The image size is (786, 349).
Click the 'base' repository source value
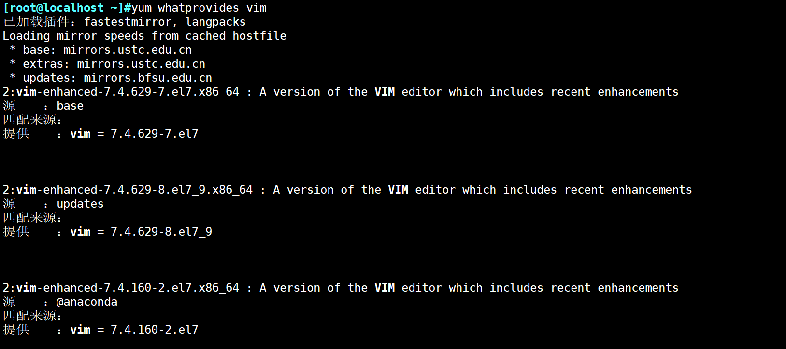[70, 106]
